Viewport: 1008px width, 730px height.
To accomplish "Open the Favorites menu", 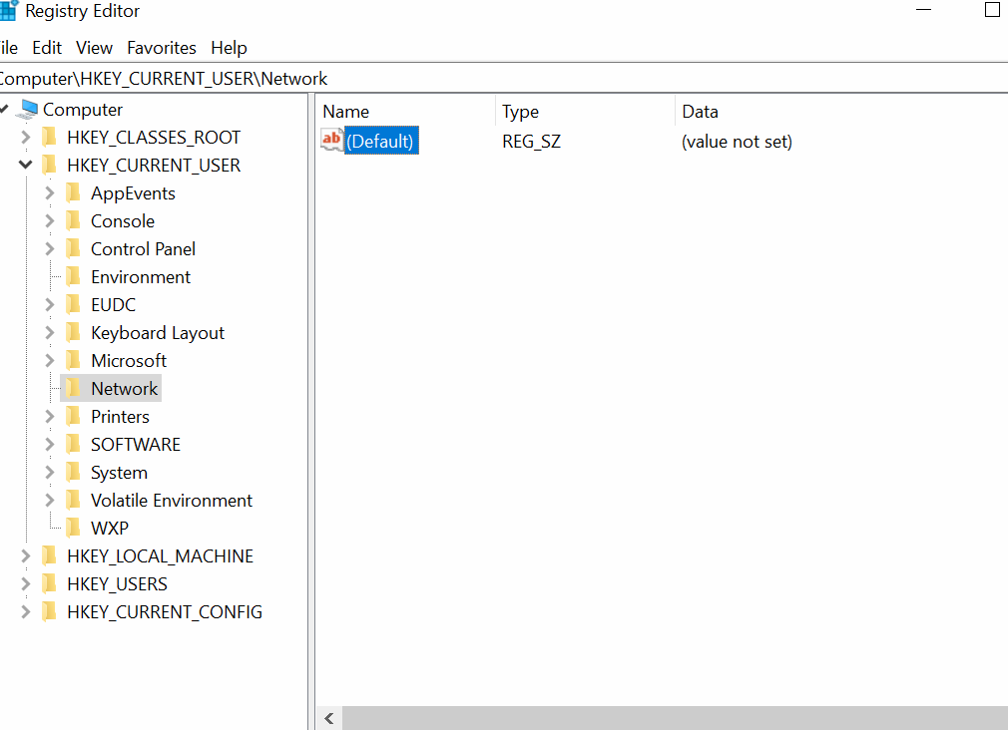I will (x=162, y=48).
